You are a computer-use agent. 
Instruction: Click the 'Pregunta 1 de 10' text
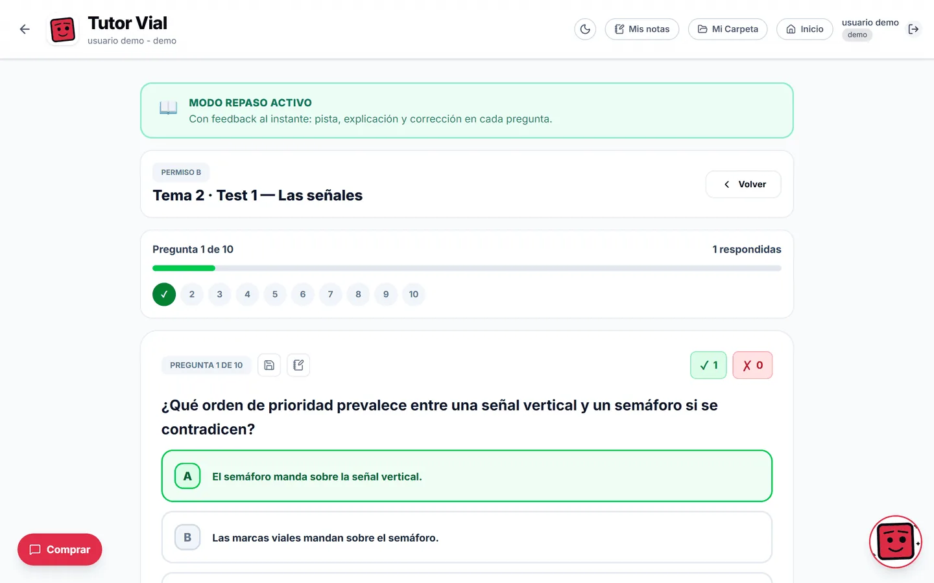click(193, 249)
